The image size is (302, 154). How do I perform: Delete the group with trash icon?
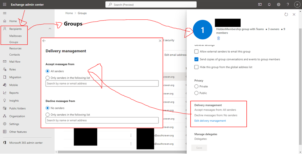pos(218,38)
